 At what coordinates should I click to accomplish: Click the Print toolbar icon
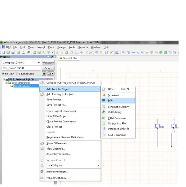(18, 52)
